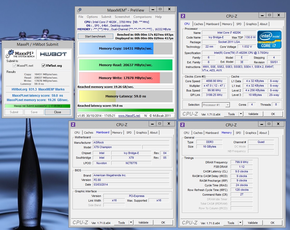Toggle the HWbot.org checkbox

click(x=44, y=65)
